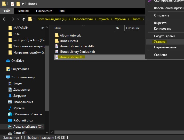This screenshot has height=140, width=184.
Task: Open the DOC folder in sidebar
Action: coord(17,34)
